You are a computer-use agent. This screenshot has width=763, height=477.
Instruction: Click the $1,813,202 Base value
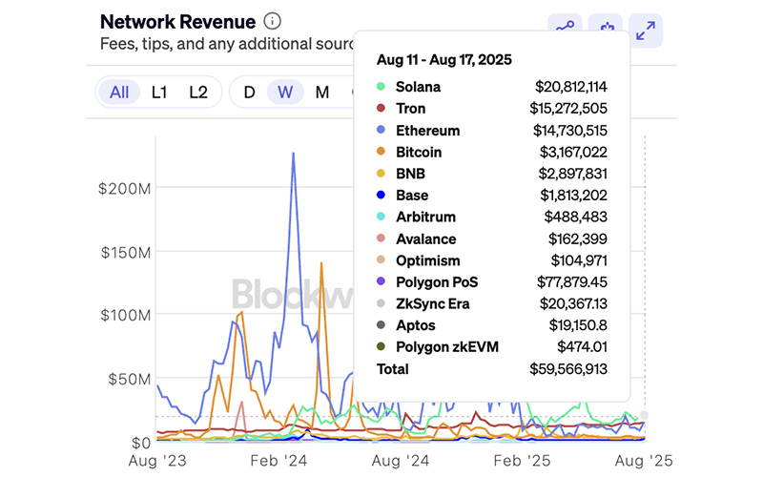pyautogui.click(x=574, y=196)
